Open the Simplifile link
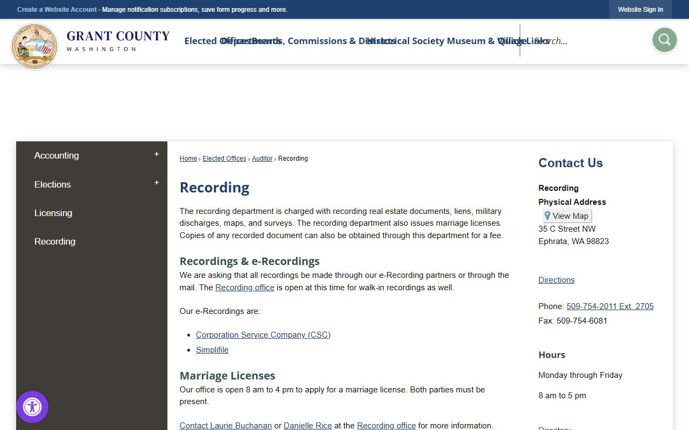Viewport: 689px width, 430px height. pos(212,350)
